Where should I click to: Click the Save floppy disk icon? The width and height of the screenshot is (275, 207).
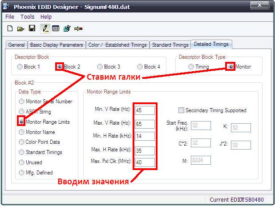coord(32,28)
